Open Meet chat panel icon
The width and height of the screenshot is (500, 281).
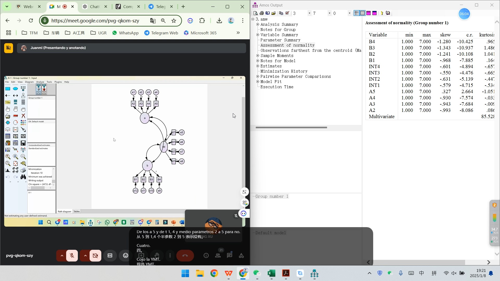(229, 256)
